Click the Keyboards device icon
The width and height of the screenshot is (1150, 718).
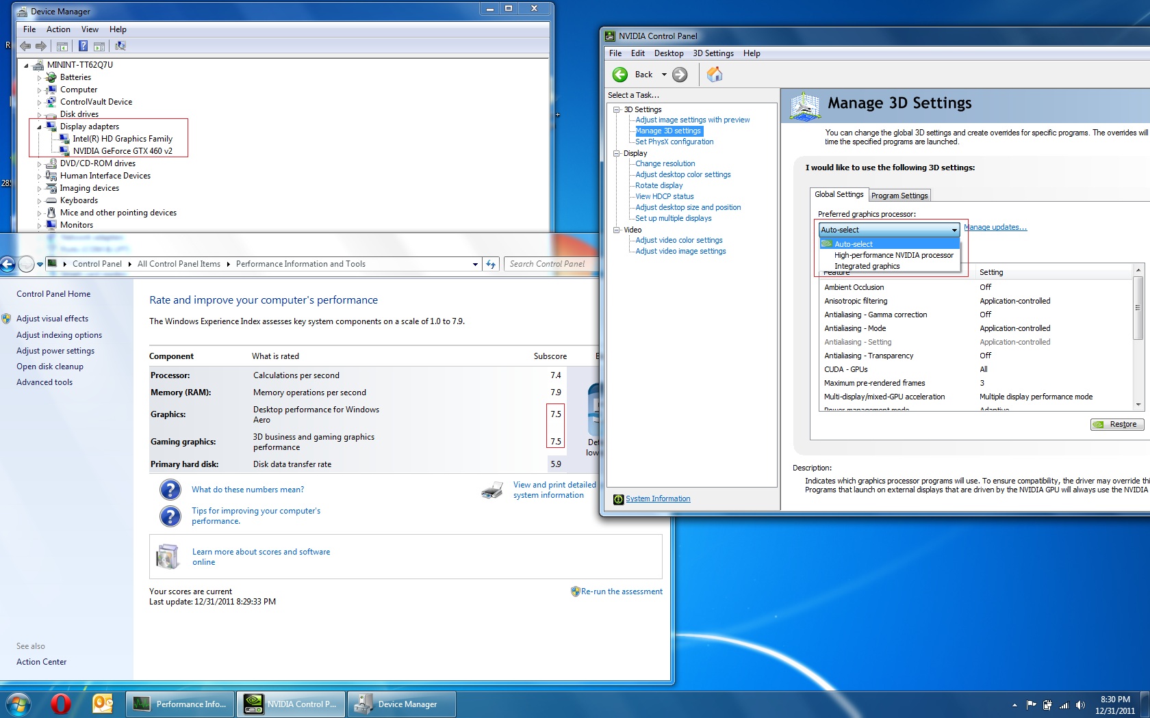coord(51,200)
